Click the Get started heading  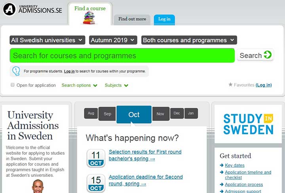236,156
